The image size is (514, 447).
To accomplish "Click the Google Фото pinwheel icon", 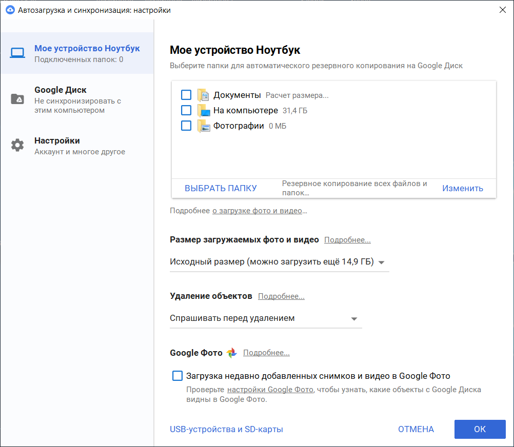I will click(x=231, y=353).
